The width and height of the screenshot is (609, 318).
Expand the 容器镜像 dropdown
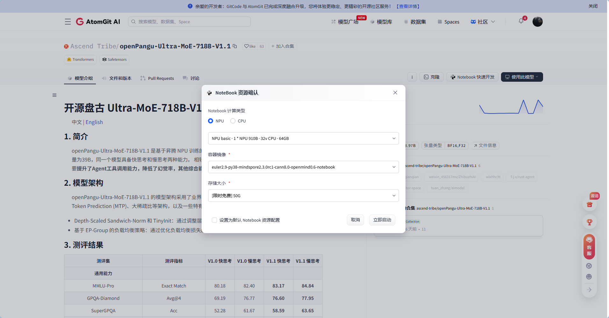(x=303, y=167)
